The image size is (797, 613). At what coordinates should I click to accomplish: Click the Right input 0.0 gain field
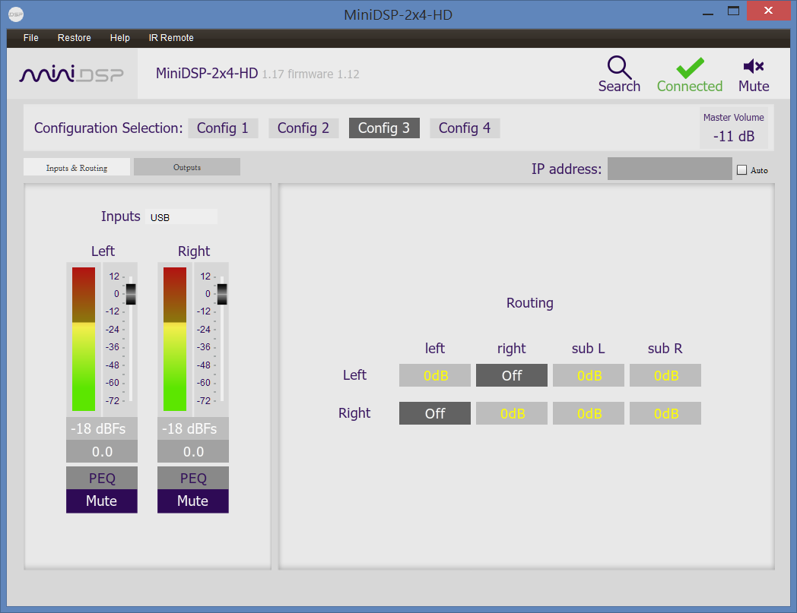click(x=193, y=451)
